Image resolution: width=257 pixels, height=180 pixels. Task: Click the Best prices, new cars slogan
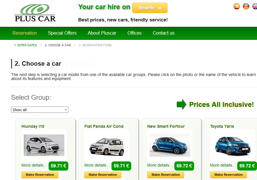[123, 20]
